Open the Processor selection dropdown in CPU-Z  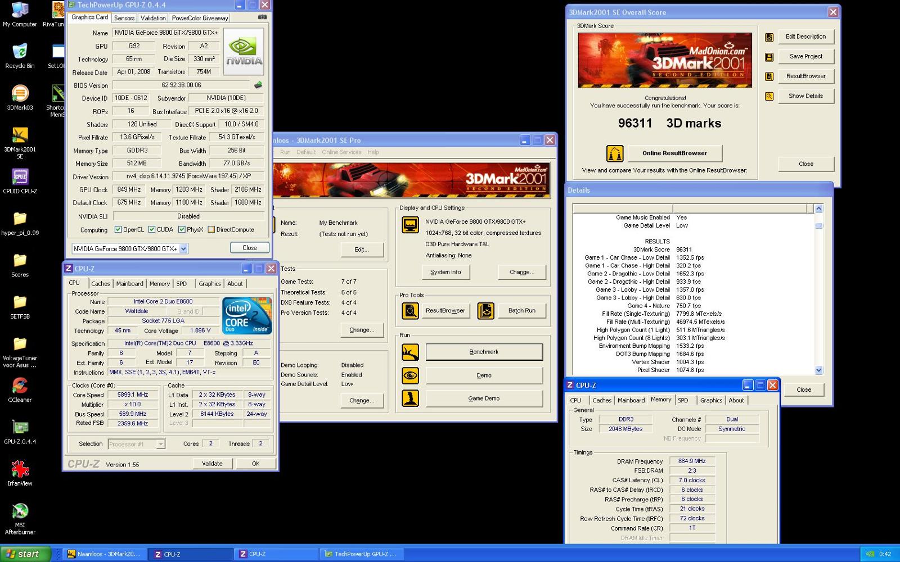click(160, 444)
